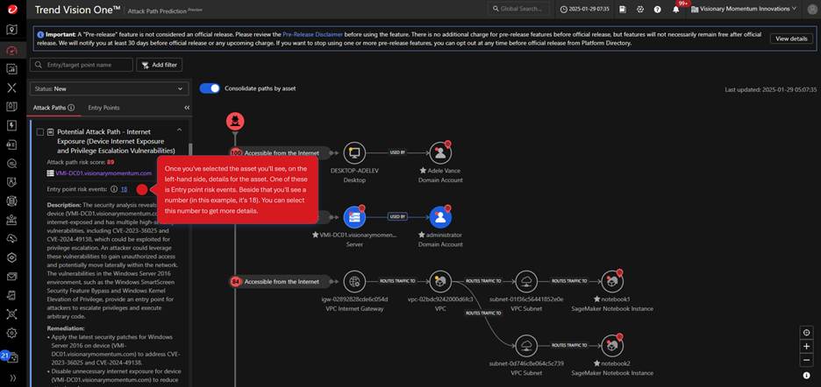
Task: Click the 100 risk score badge
Action: 236,152
